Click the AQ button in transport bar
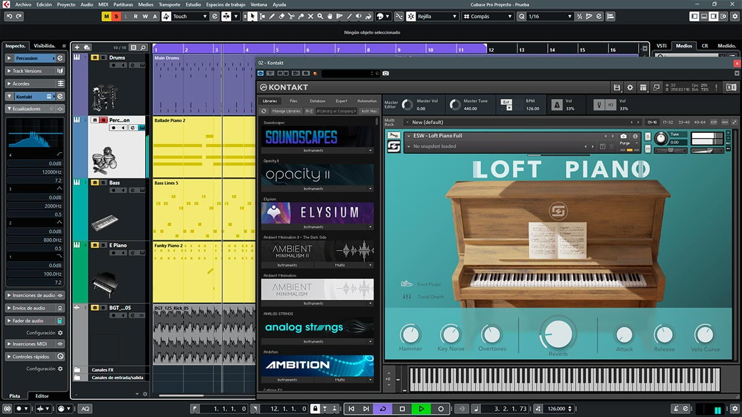Screen dimensions: 742x417 (x=85, y=409)
